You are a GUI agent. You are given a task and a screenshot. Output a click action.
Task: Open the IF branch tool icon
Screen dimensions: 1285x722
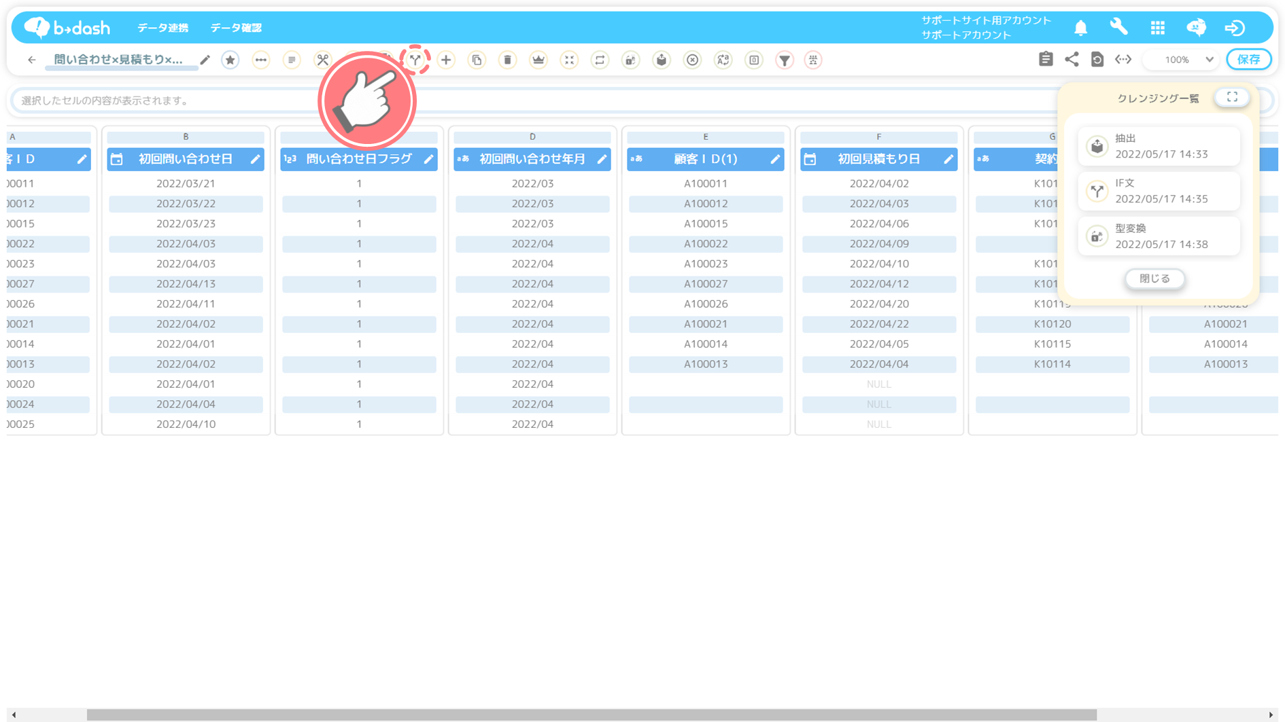click(x=415, y=60)
